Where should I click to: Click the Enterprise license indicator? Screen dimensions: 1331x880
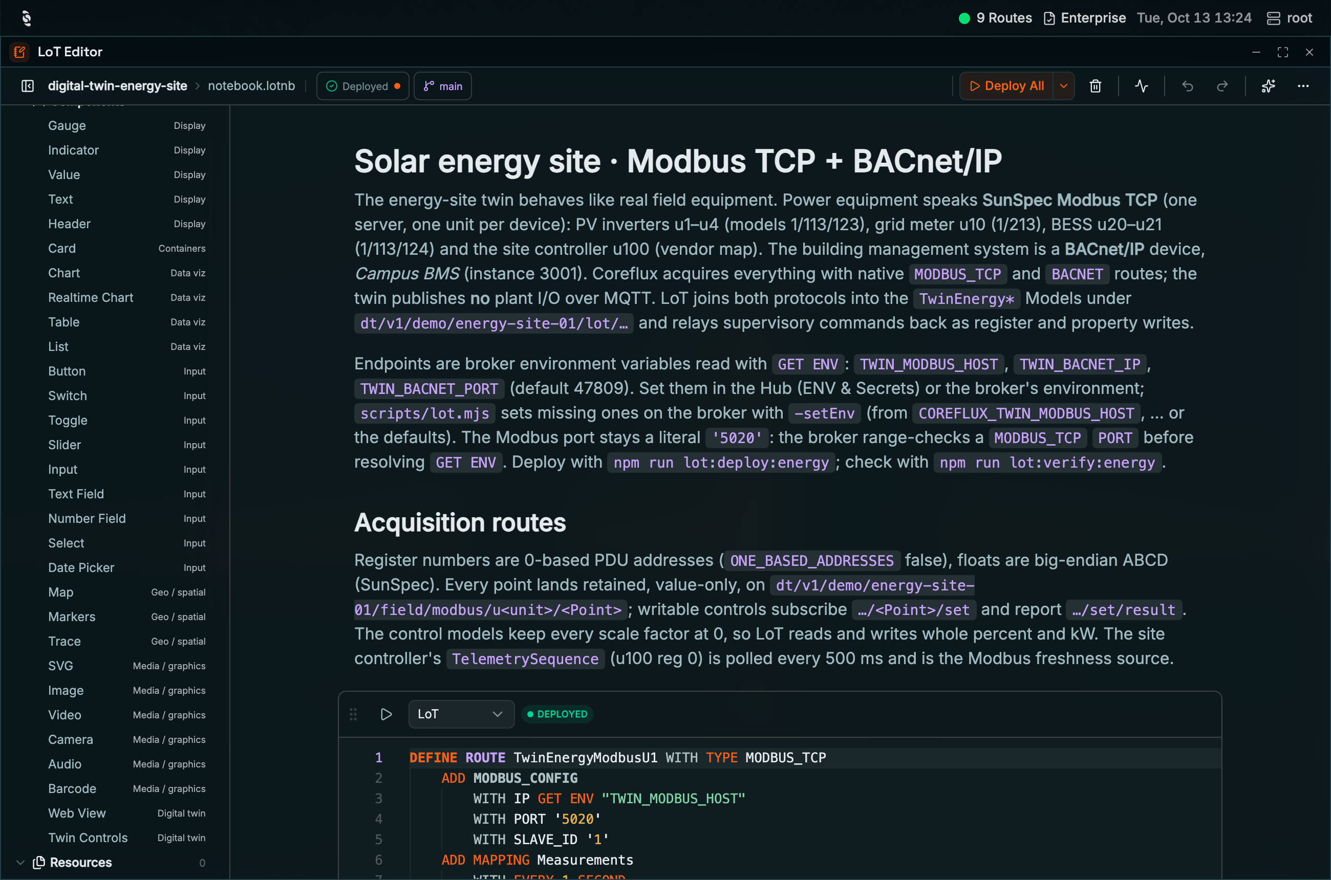click(x=1084, y=18)
